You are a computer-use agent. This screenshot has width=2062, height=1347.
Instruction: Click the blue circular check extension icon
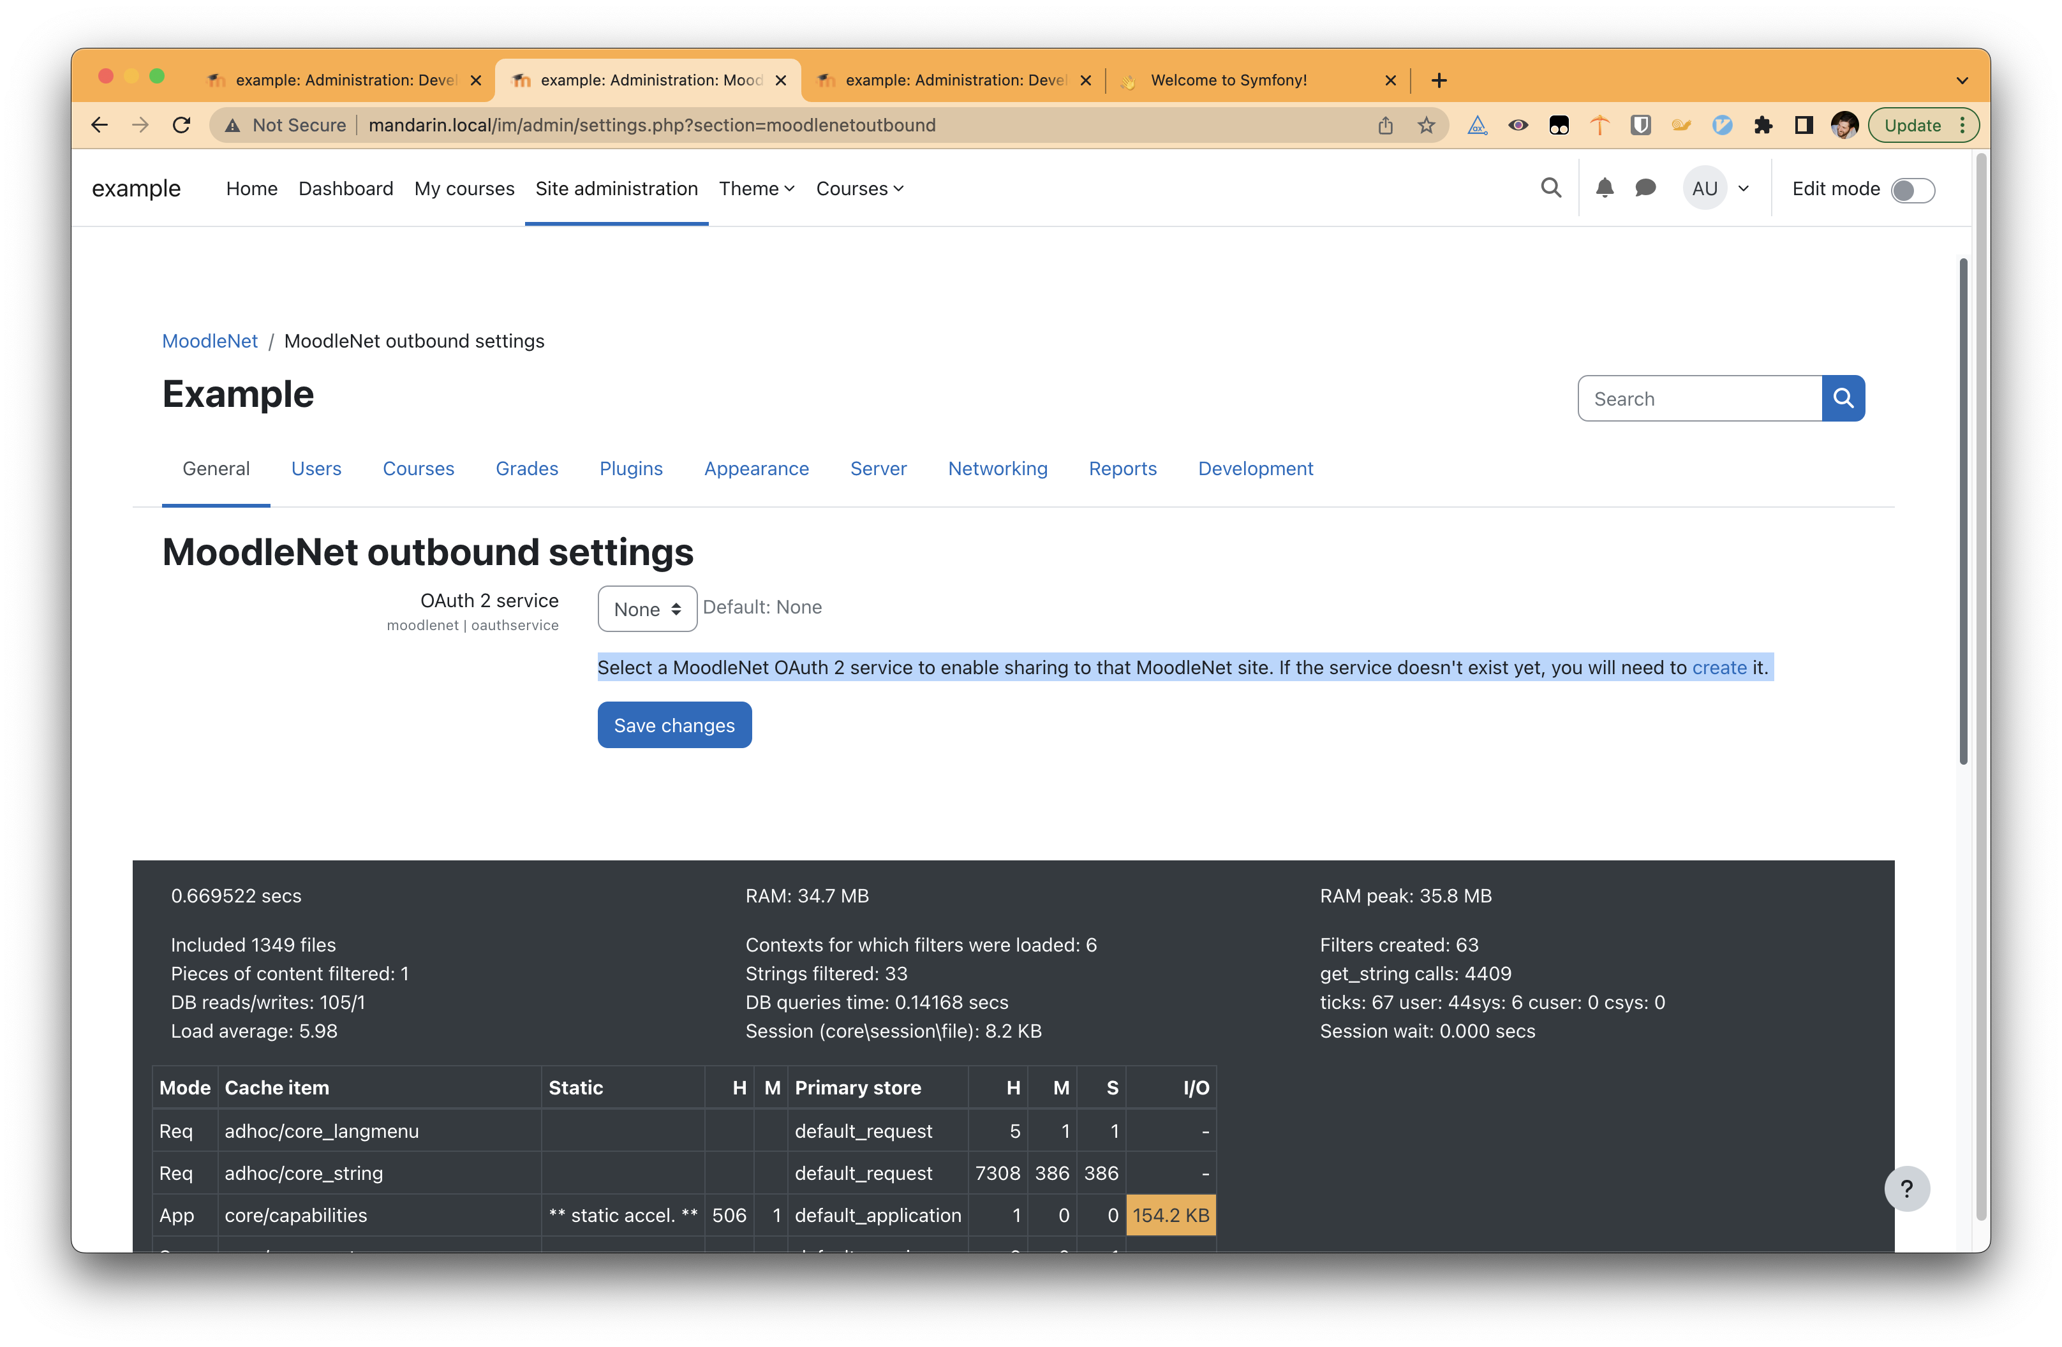coord(1721,125)
